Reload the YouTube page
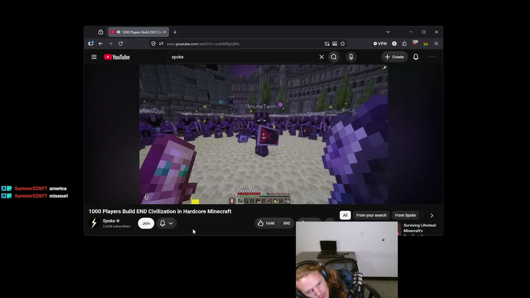 pos(120,43)
